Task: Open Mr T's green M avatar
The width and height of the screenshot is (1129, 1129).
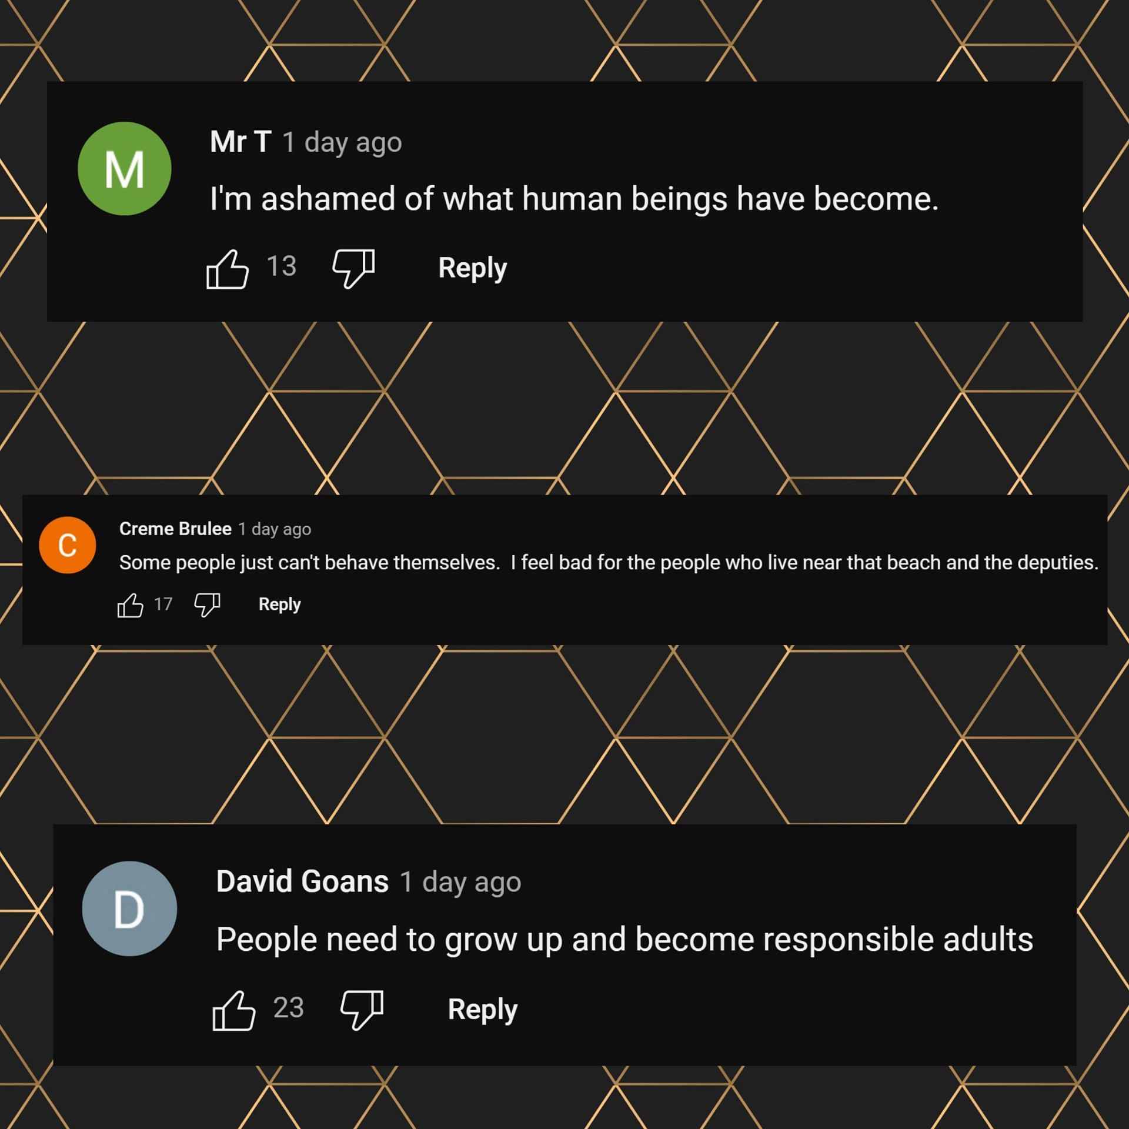Action: pyautogui.click(x=125, y=169)
